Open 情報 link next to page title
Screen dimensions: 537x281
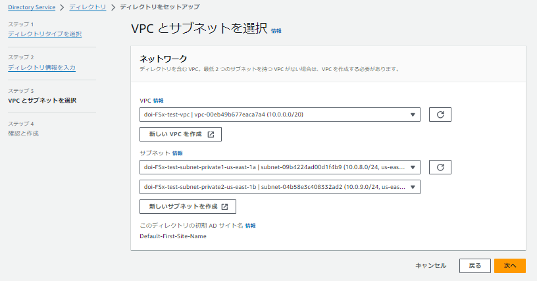pyautogui.click(x=276, y=31)
